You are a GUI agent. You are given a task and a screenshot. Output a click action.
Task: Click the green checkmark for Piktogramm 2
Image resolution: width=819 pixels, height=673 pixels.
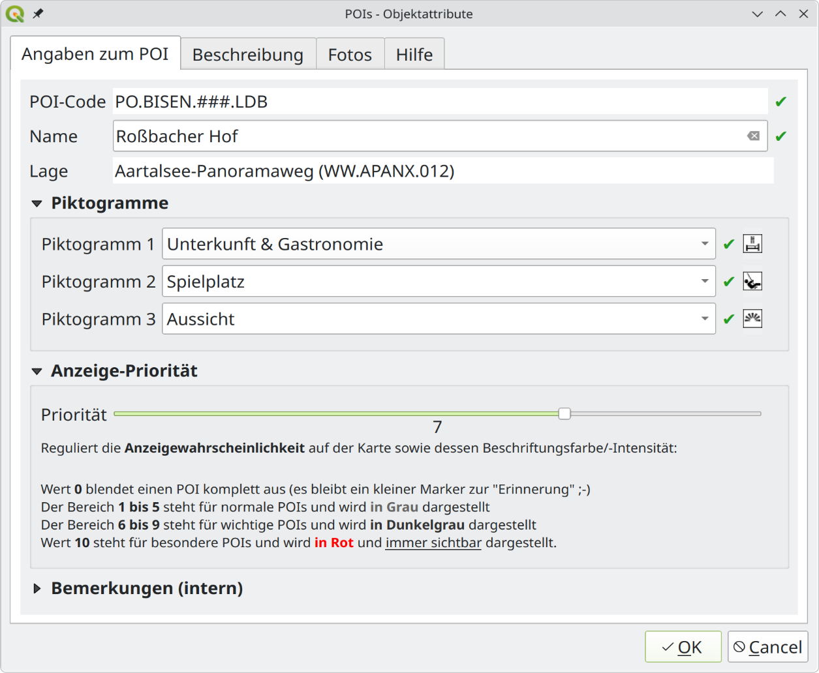click(729, 282)
